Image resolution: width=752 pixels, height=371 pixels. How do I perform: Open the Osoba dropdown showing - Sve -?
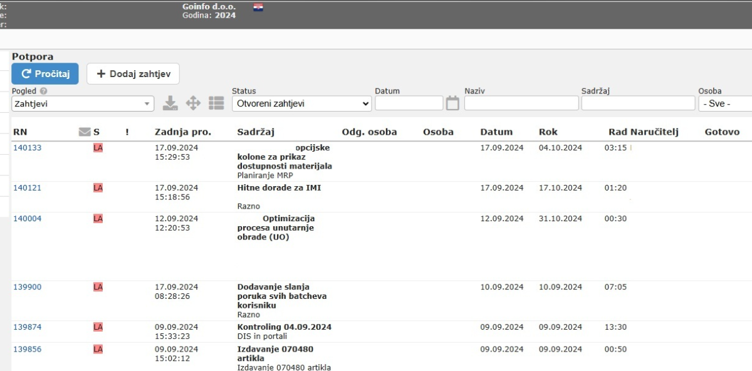pyautogui.click(x=726, y=103)
